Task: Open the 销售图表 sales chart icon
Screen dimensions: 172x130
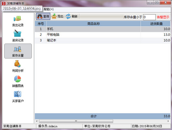Action: pyautogui.click(x=18, y=81)
